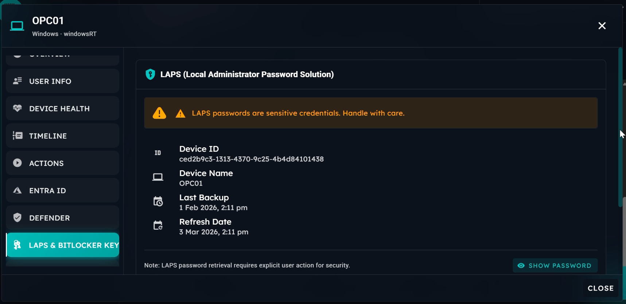Viewport: 626px width, 304px height.
Task: Click the Last Backup calendar clock icon
Action: tap(158, 201)
